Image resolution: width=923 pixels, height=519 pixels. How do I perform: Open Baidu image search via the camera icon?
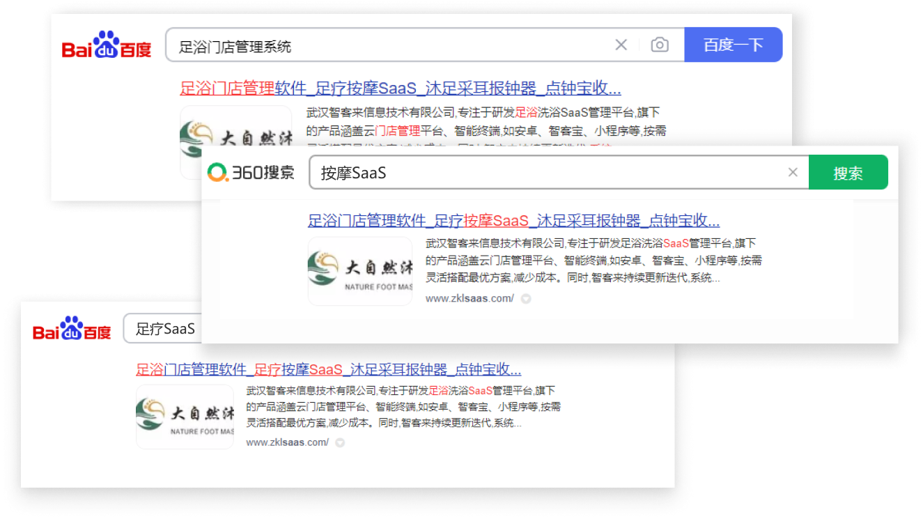point(659,45)
